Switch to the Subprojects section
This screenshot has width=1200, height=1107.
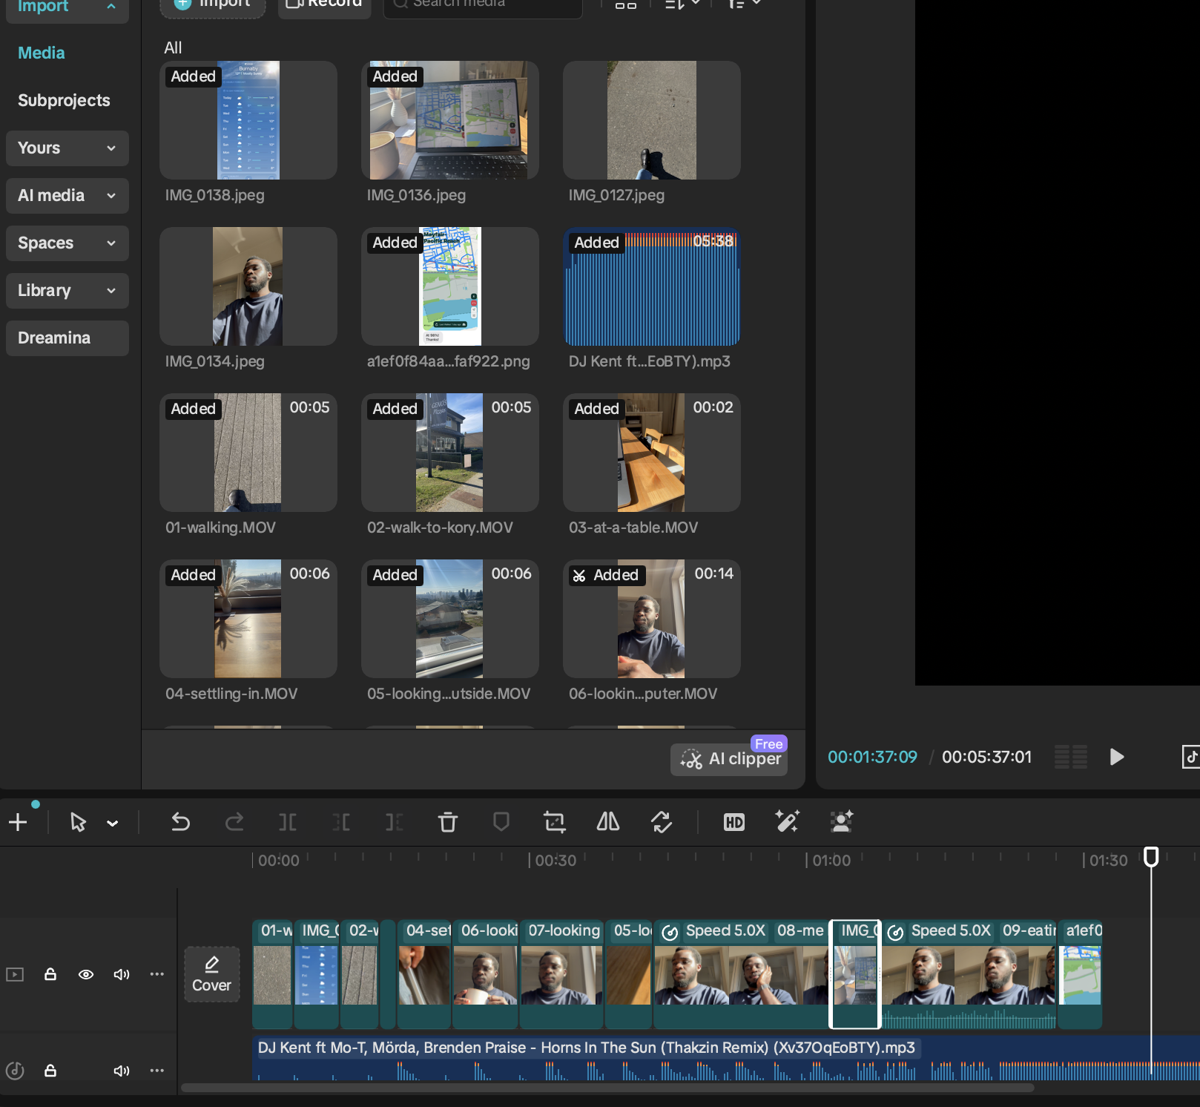click(64, 100)
